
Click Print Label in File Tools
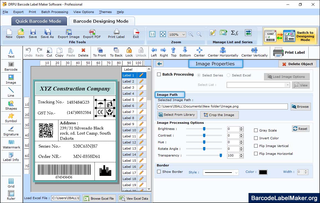point(116,34)
